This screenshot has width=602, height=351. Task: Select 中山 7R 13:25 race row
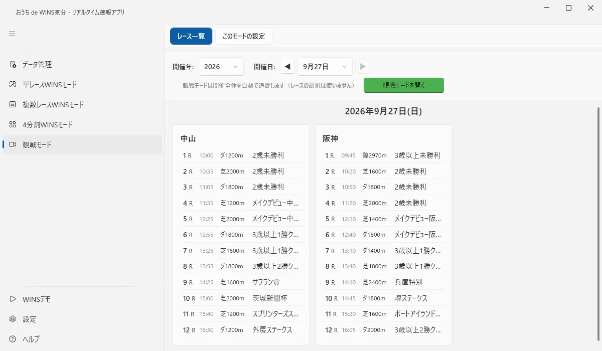(241, 251)
